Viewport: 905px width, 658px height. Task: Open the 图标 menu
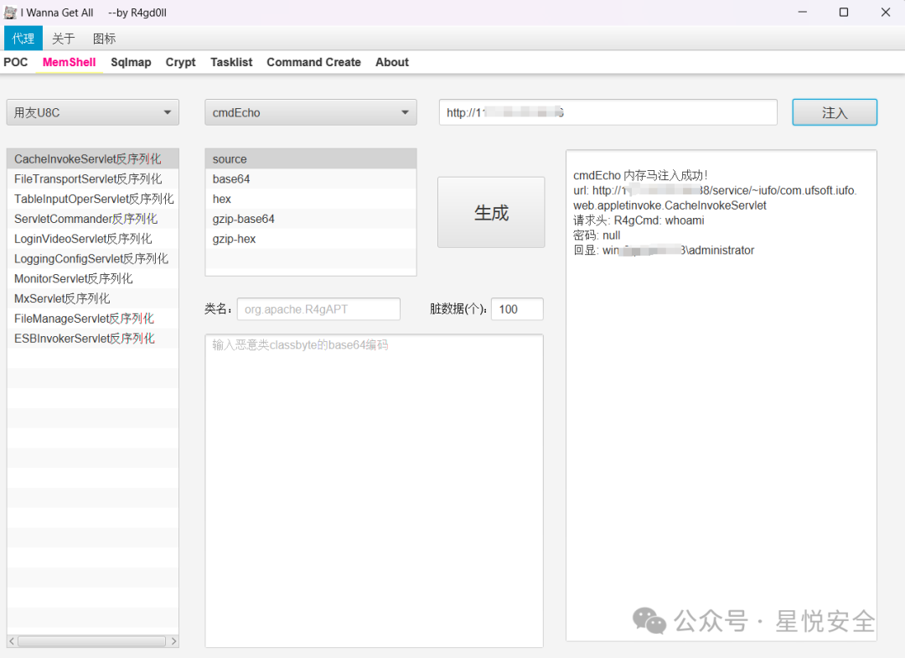click(x=105, y=38)
